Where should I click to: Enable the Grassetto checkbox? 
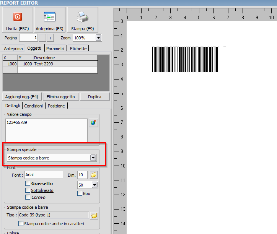[28, 184]
